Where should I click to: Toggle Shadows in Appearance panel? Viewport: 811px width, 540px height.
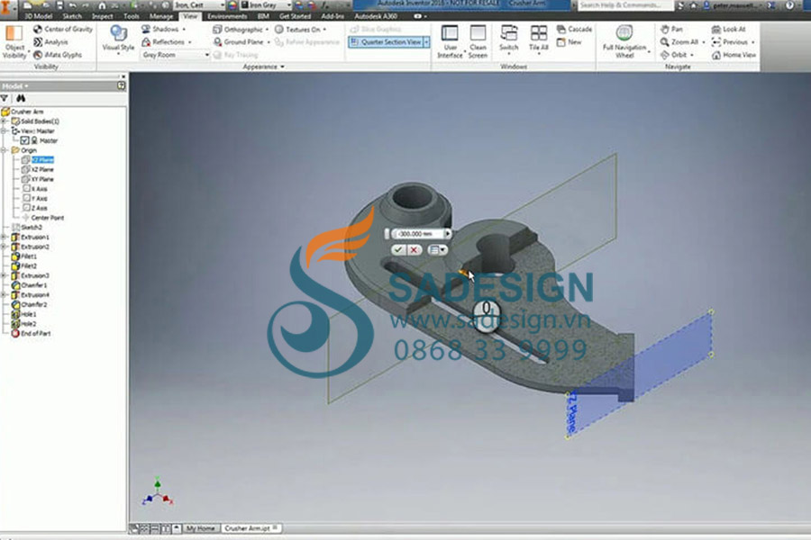[163, 29]
